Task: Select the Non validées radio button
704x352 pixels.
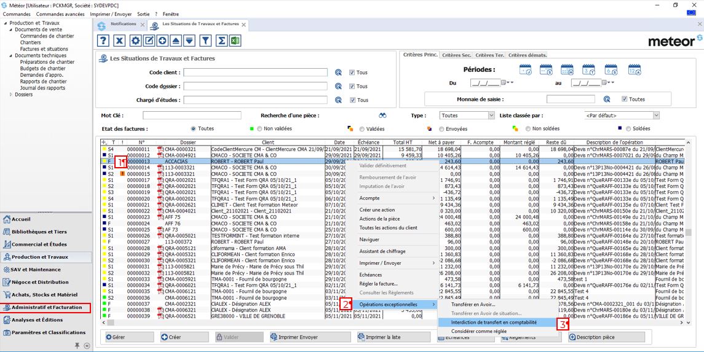Action: coord(259,128)
